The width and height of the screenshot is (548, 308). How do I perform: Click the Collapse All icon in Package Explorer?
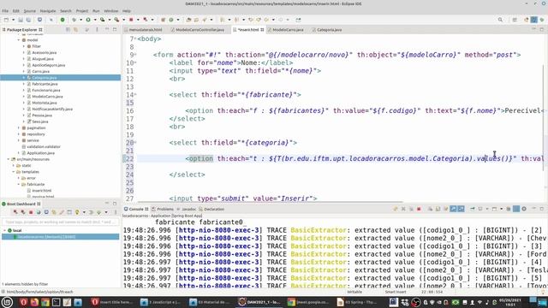pyautogui.click(x=68, y=30)
